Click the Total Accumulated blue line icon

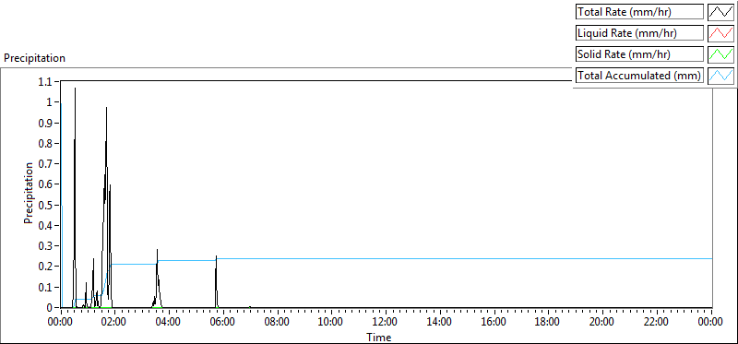[720, 76]
